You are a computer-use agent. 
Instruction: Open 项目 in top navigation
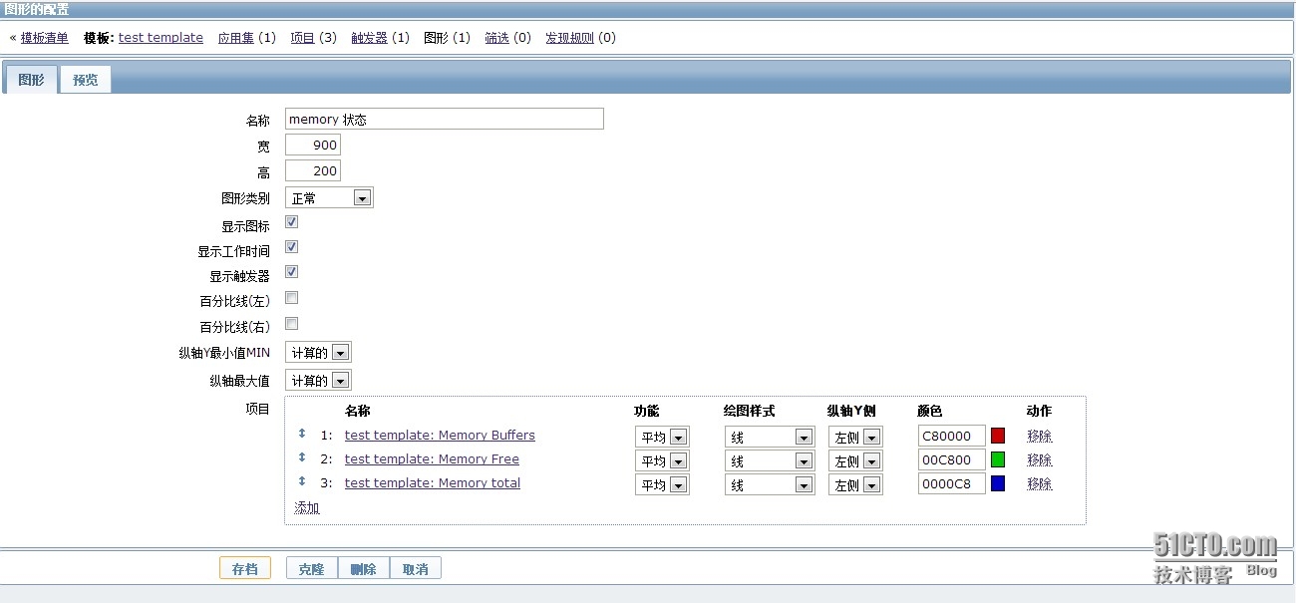[302, 38]
